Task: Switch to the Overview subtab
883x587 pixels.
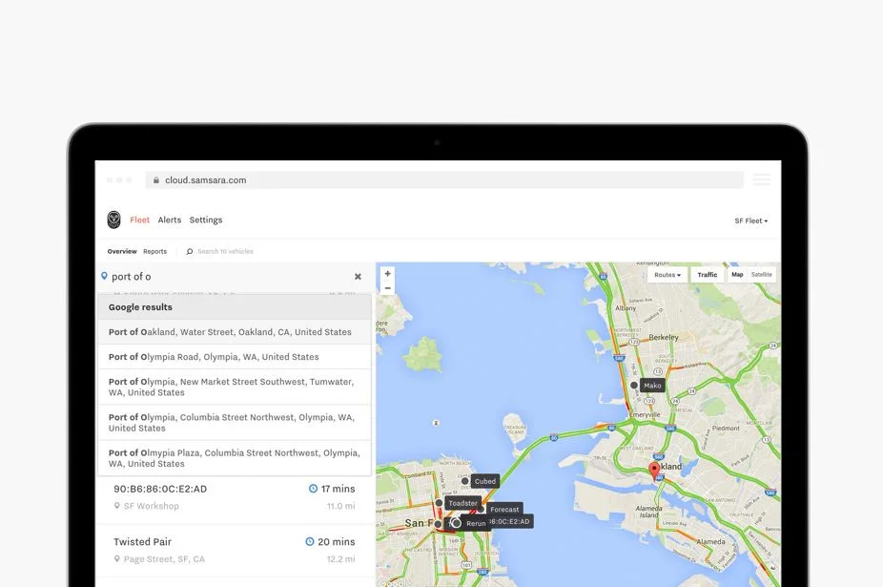Action: [122, 251]
